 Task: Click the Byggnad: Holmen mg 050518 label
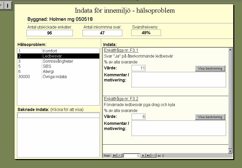[x=60, y=19]
